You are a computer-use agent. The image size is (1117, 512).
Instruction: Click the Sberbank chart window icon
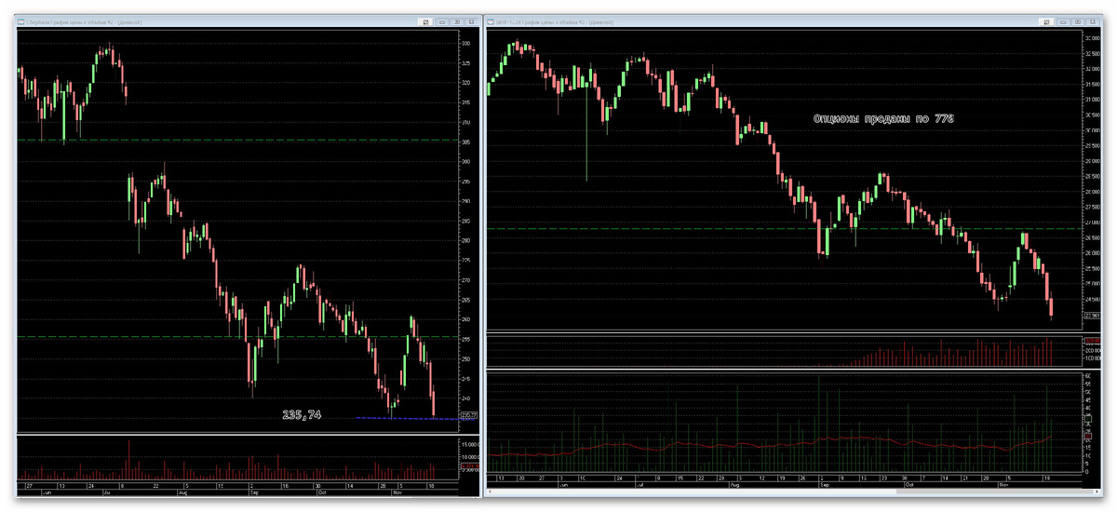[22, 21]
